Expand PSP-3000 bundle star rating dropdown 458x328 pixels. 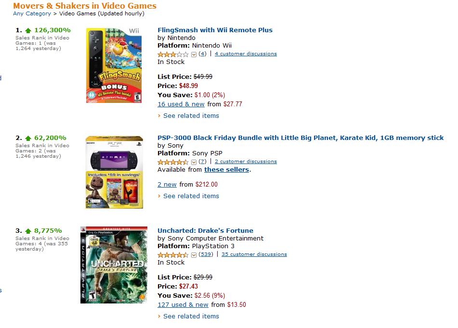pos(194,162)
